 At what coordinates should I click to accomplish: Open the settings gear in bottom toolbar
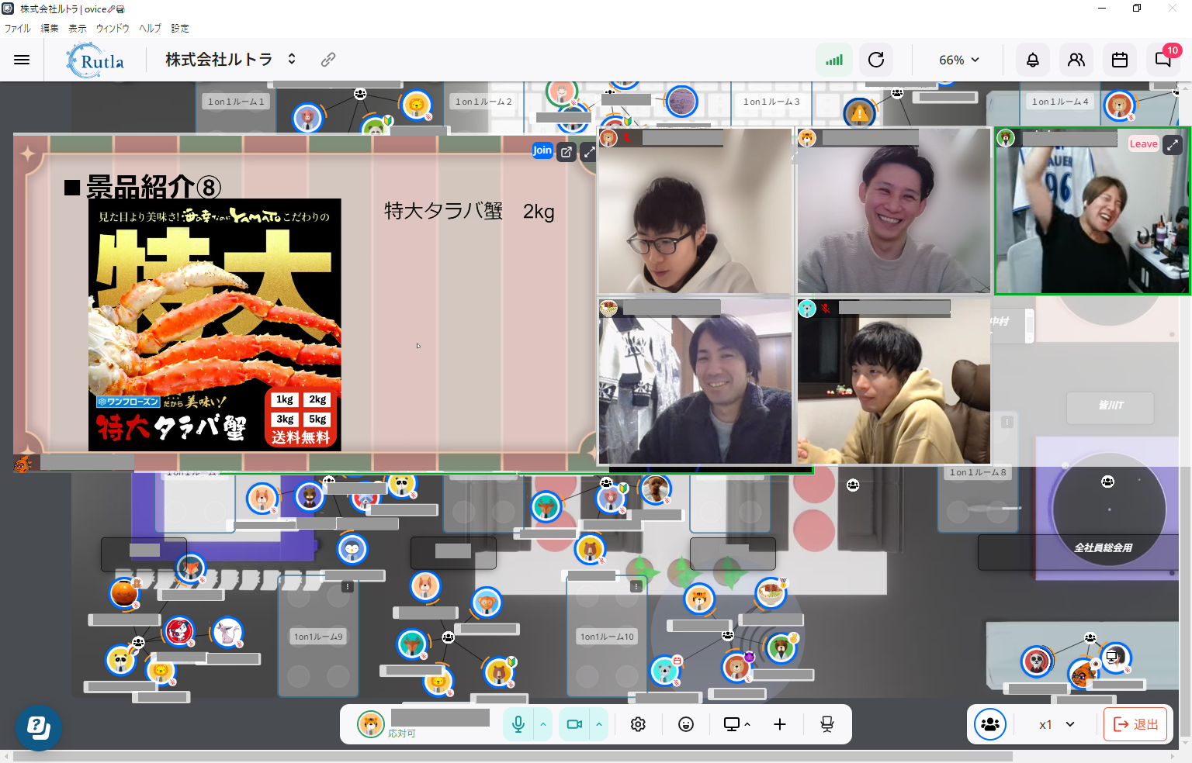tap(638, 724)
